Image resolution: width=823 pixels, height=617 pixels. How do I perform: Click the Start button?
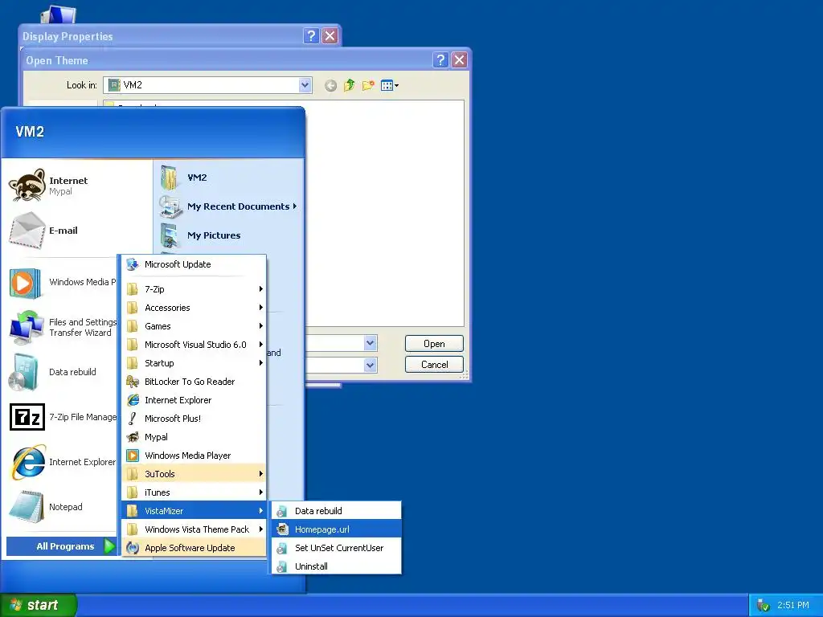pyautogui.click(x=39, y=605)
